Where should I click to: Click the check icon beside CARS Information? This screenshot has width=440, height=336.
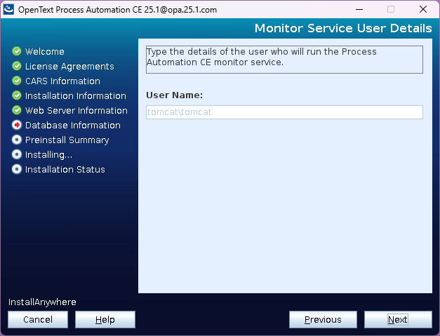pyautogui.click(x=17, y=81)
